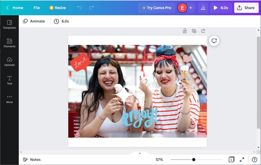
Task: Open the Text panel
Action: (9, 80)
